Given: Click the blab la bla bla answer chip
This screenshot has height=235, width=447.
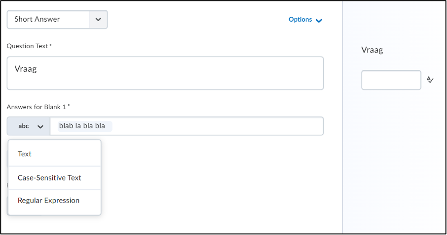Looking at the screenshot, I should (85, 126).
